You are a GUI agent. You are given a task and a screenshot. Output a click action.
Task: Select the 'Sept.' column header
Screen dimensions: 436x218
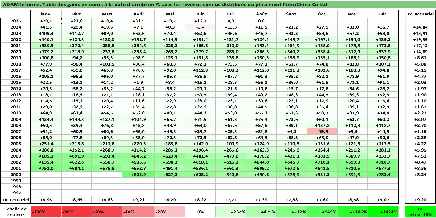[x=292, y=14]
